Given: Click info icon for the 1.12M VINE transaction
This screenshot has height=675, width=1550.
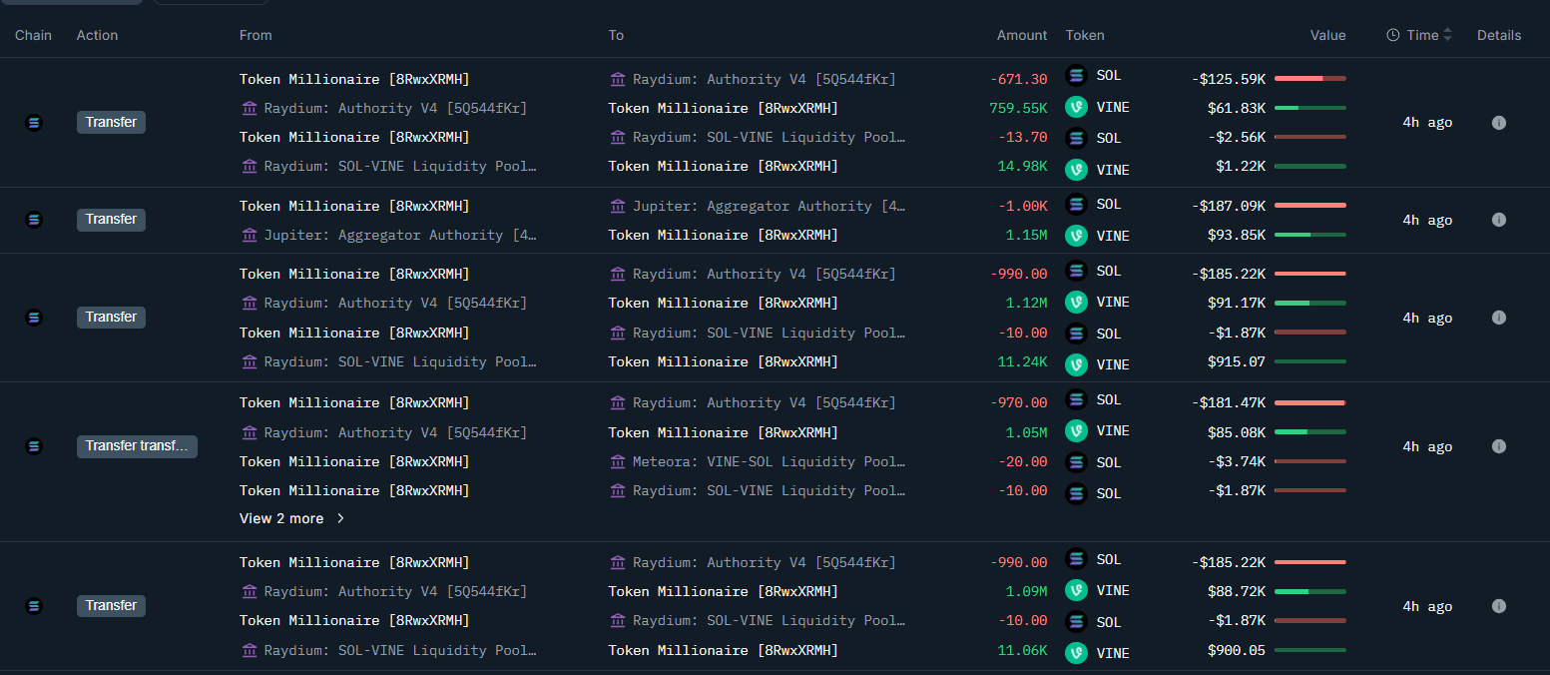Looking at the screenshot, I should coord(1498,318).
